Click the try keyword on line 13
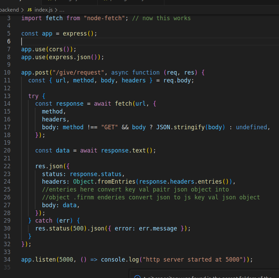The height and width of the screenshot is (278, 279). (x=33, y=96)
